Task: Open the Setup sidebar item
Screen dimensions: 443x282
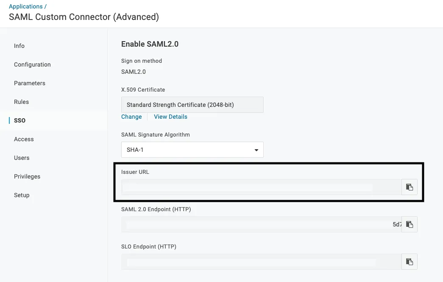Action: [22, 195]
